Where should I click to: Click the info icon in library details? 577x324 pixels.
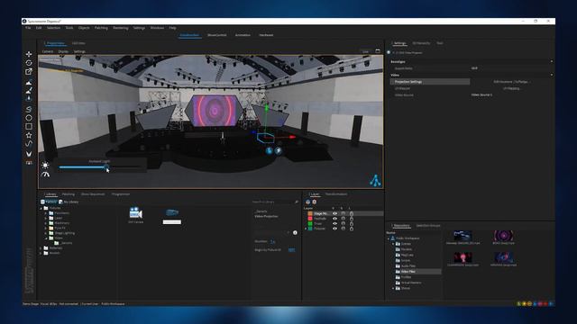point(295,232)
